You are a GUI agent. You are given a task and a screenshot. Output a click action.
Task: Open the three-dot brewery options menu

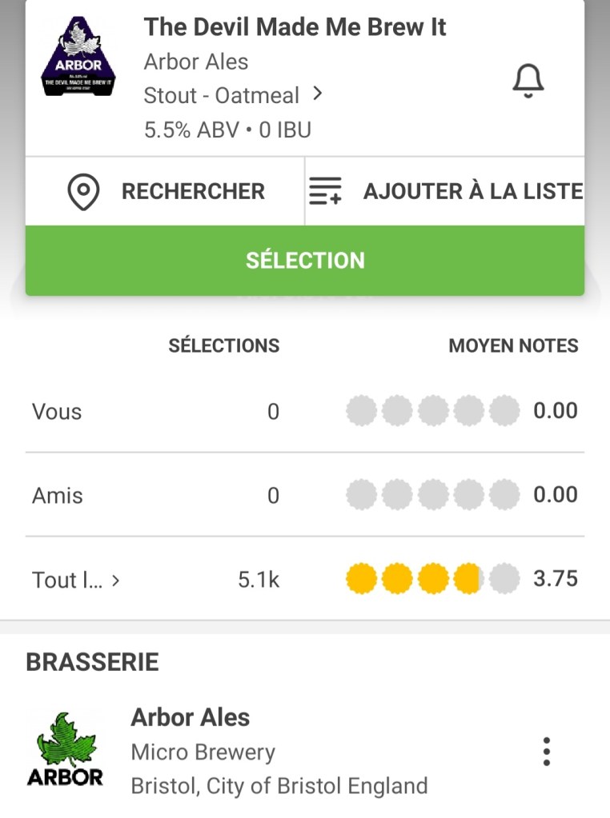546,752
